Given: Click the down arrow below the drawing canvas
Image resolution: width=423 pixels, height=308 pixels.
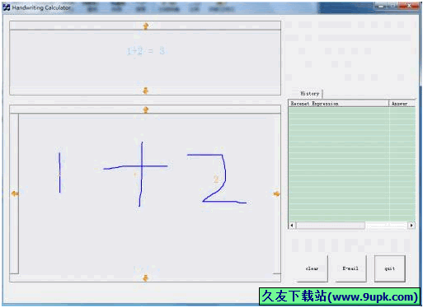Looking at the screenshot, I should coord(145,278).
